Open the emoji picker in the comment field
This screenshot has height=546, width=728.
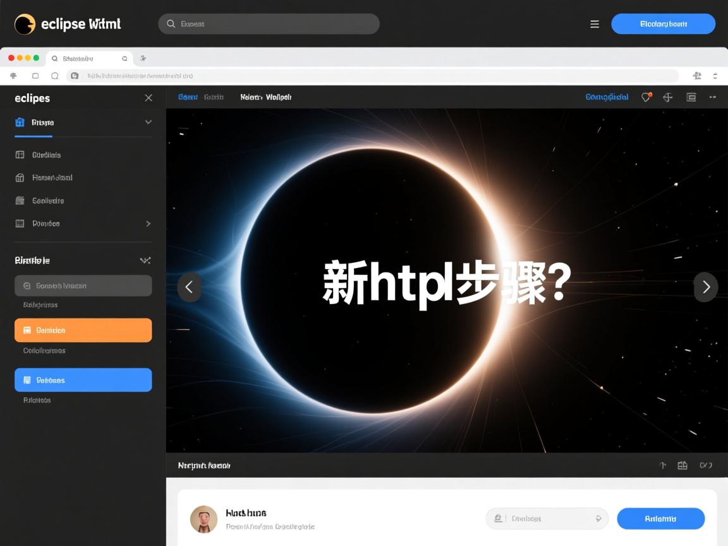pos(598,518)
